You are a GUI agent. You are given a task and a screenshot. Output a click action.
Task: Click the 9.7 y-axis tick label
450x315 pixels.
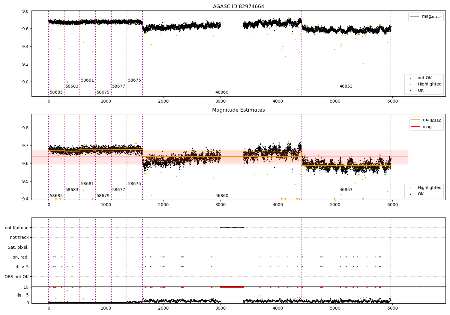point(25,146)
